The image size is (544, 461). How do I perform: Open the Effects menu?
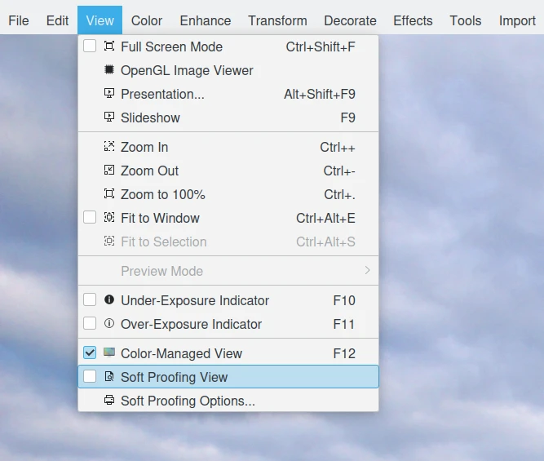[413, 20]
